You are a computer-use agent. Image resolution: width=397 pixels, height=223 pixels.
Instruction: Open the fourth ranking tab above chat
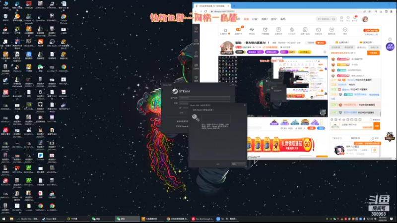pos(374,47)
